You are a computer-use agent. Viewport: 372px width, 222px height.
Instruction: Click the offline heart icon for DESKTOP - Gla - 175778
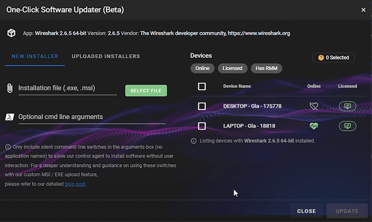click(314, 106)
